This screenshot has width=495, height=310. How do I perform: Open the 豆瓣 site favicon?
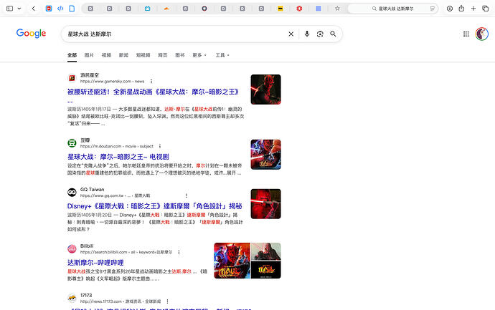[x=72, y=142]
